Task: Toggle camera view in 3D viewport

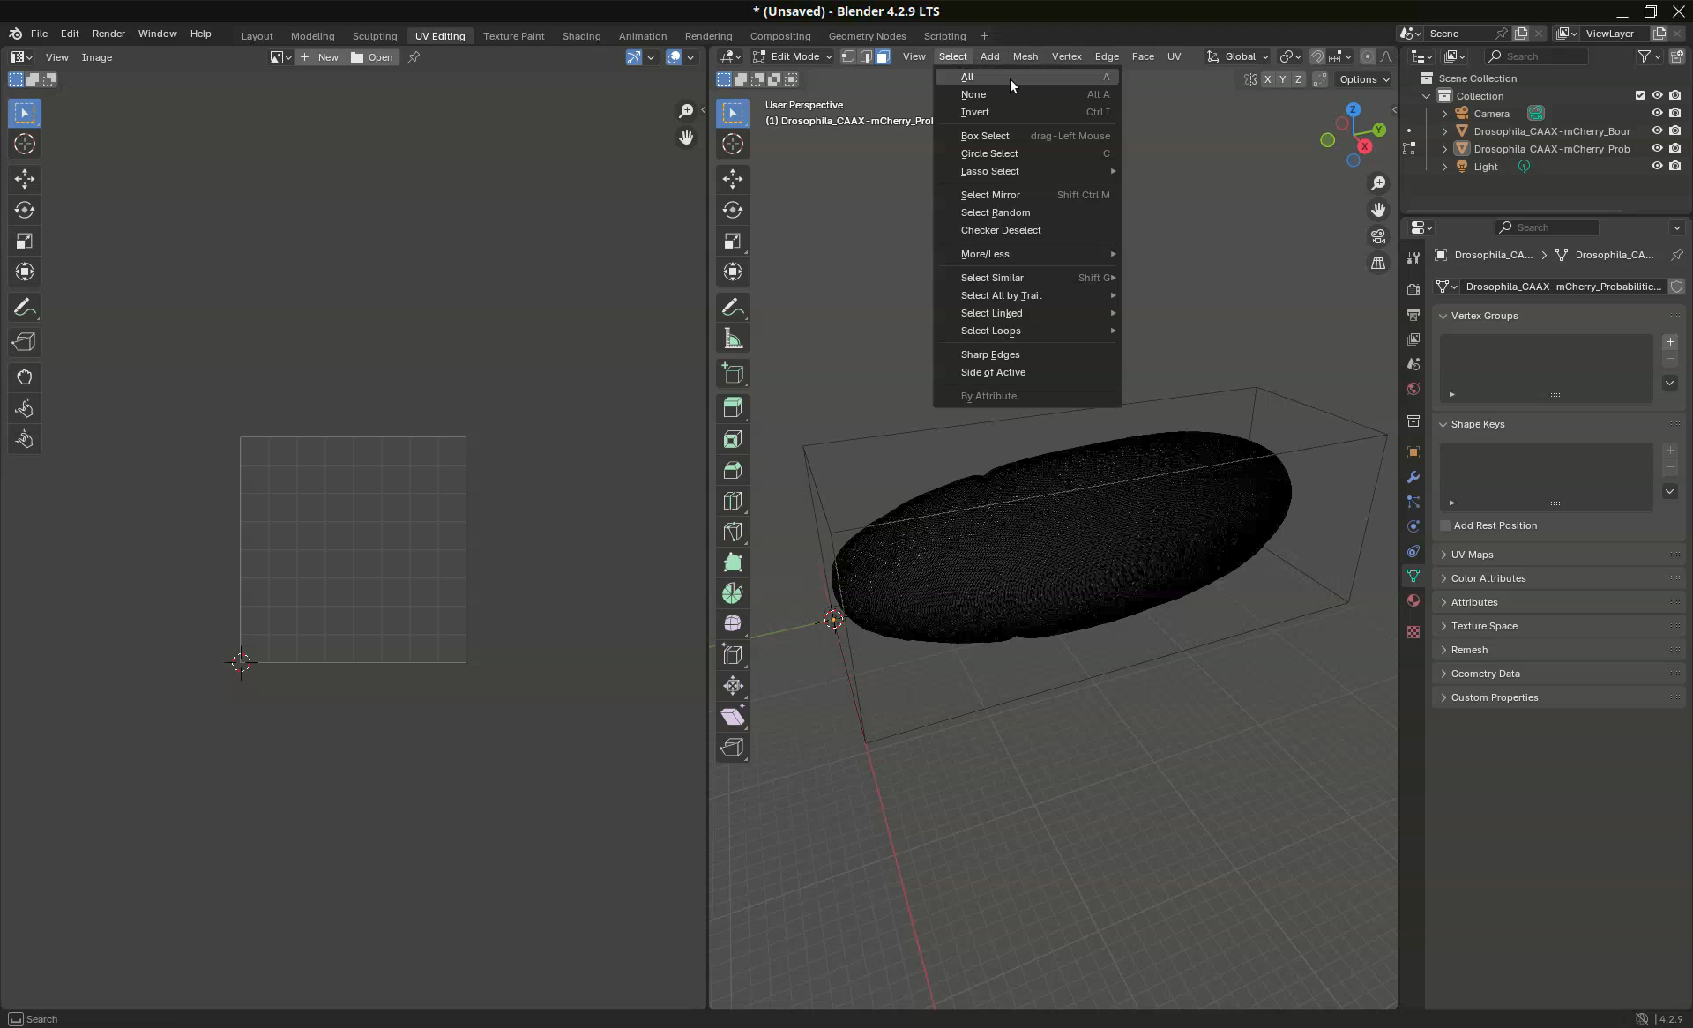Action: pyautogui.click(x=1378, y=236)
